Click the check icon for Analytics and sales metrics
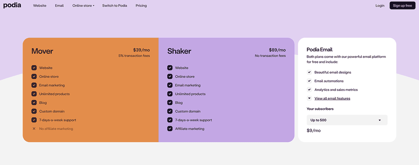The image size is (419, 165). 309,90
